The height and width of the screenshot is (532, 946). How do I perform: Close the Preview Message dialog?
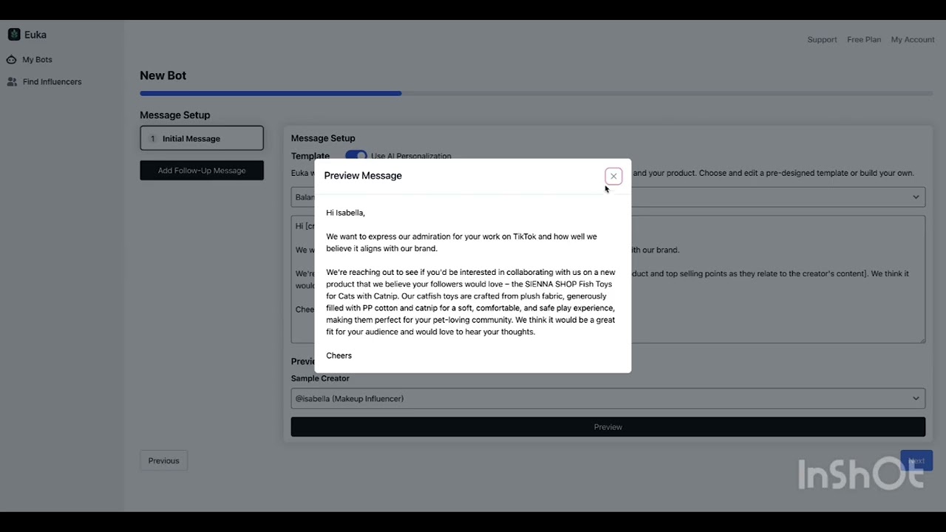pos(613,176)
